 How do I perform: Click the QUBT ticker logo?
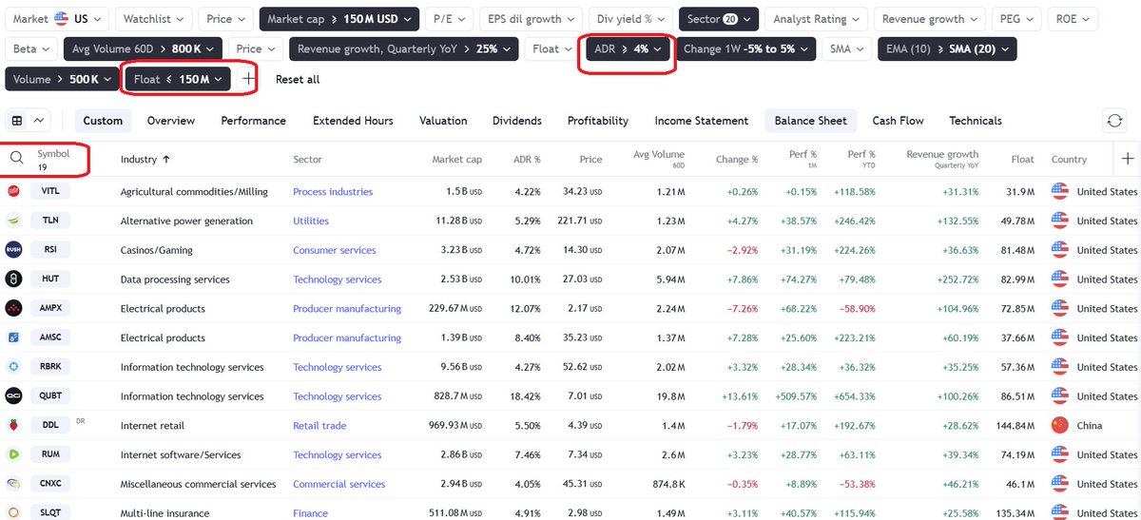(x=14, y=396)
